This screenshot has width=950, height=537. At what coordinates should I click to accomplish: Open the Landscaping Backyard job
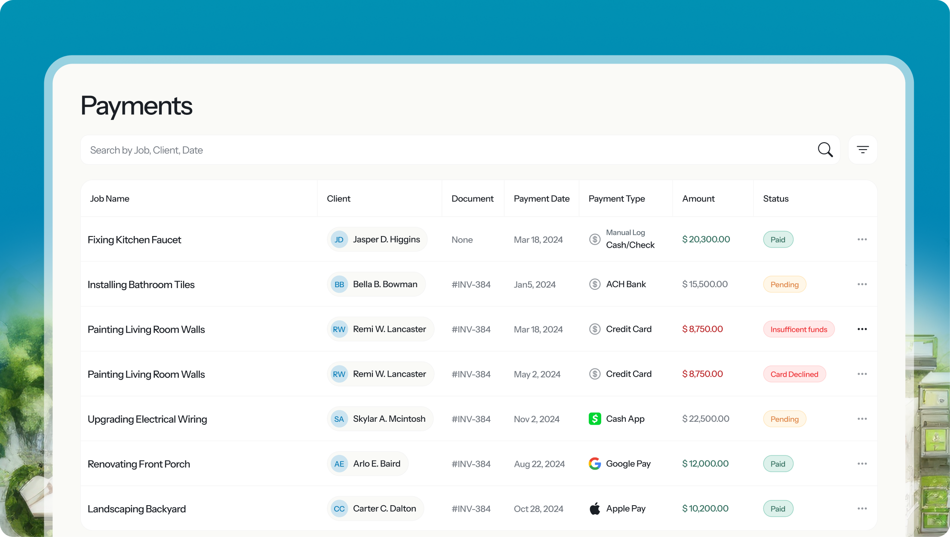point(137,509)
